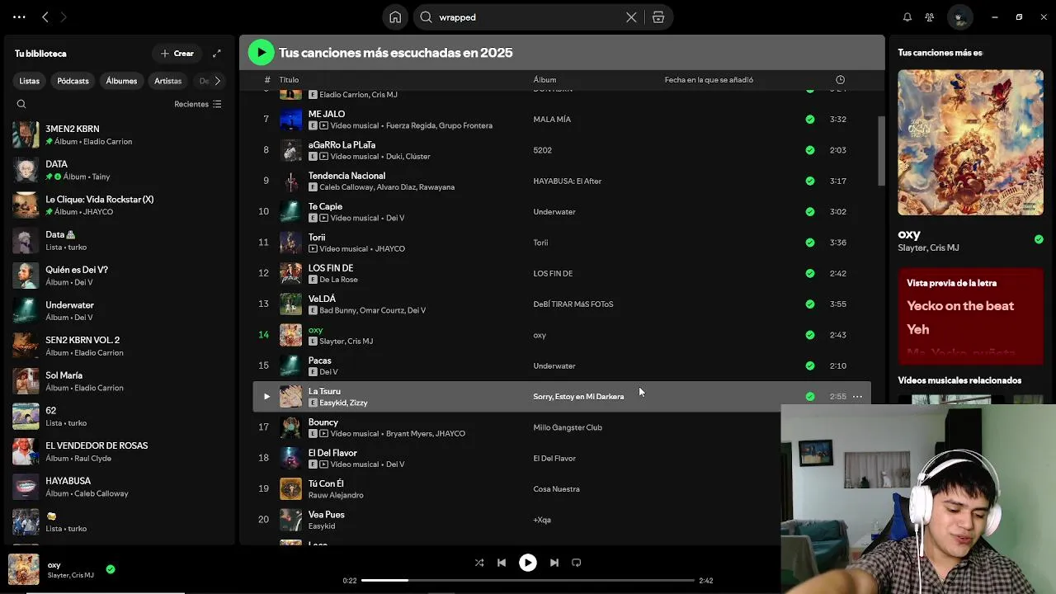The width and height of the screenshot is (1056, 594).
Task: Toggle shuffle in player bar
Action: (x=479, y=563)
